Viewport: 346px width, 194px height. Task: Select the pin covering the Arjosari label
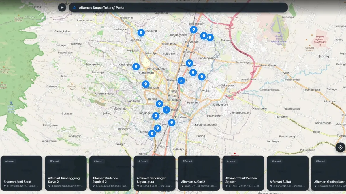tap(204, 36)
